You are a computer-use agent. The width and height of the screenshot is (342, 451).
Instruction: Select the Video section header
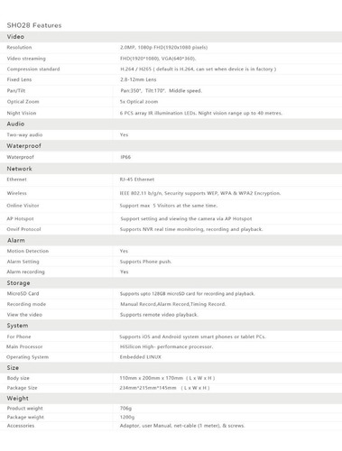(x=171, y=37)
